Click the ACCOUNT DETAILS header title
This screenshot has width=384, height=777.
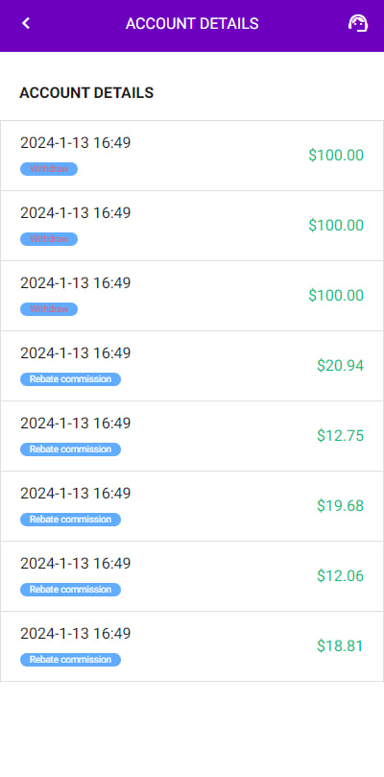192,24
